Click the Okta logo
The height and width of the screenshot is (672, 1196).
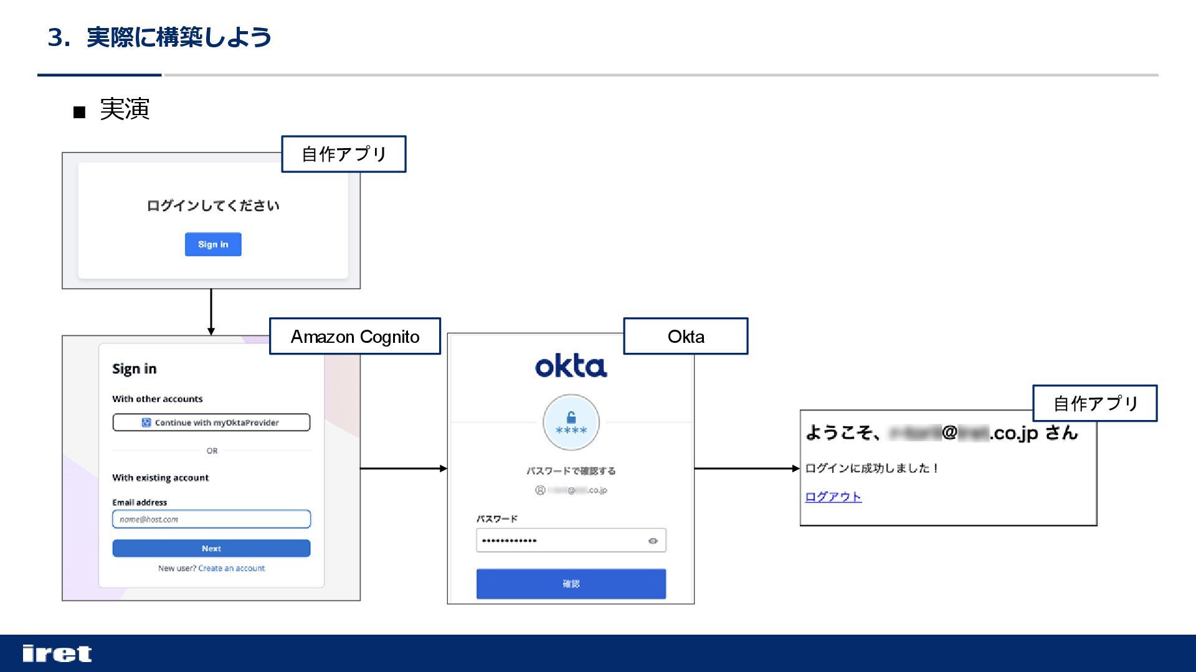(571, 366)
